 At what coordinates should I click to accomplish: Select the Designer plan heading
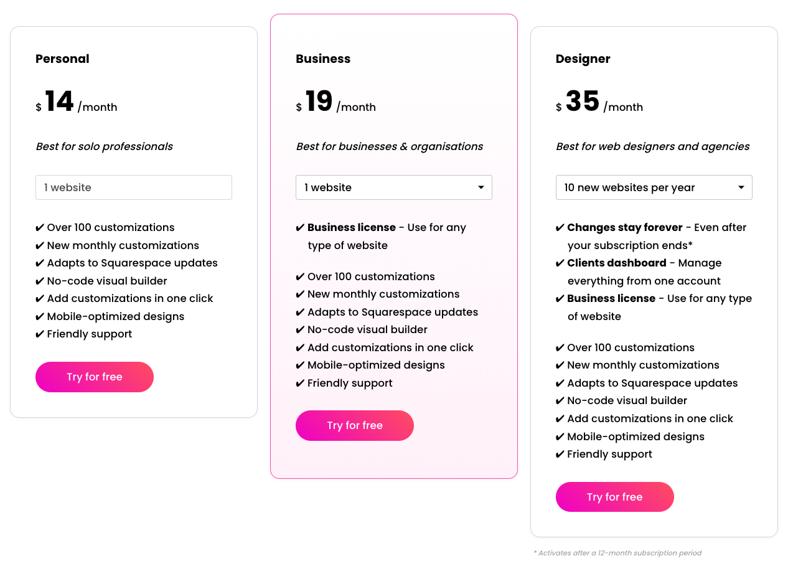[583, 59]
